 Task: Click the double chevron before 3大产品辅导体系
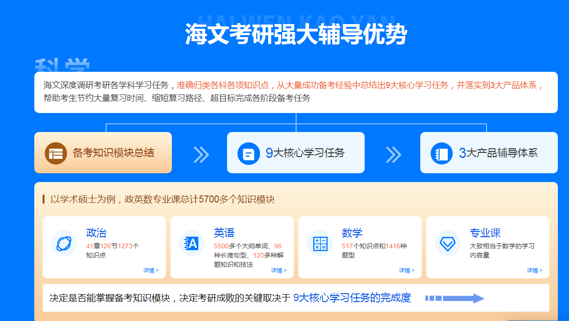click(393, 154)
